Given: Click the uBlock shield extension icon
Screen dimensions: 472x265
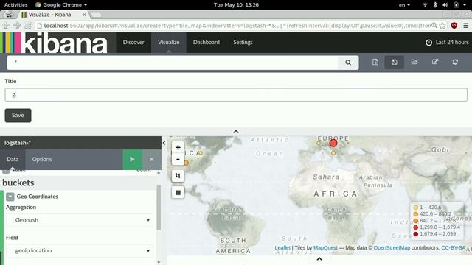Looking at the screenshot, I should click(x=454, y=26).
